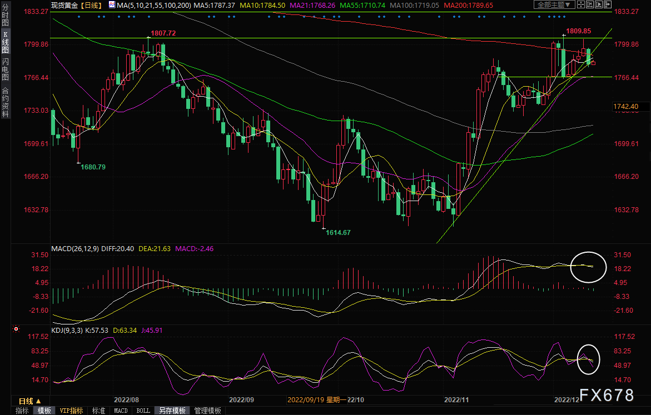Click the 【日线】 period label in title
The width and height of the screenshot is (651, 415).
coord(91,5)
